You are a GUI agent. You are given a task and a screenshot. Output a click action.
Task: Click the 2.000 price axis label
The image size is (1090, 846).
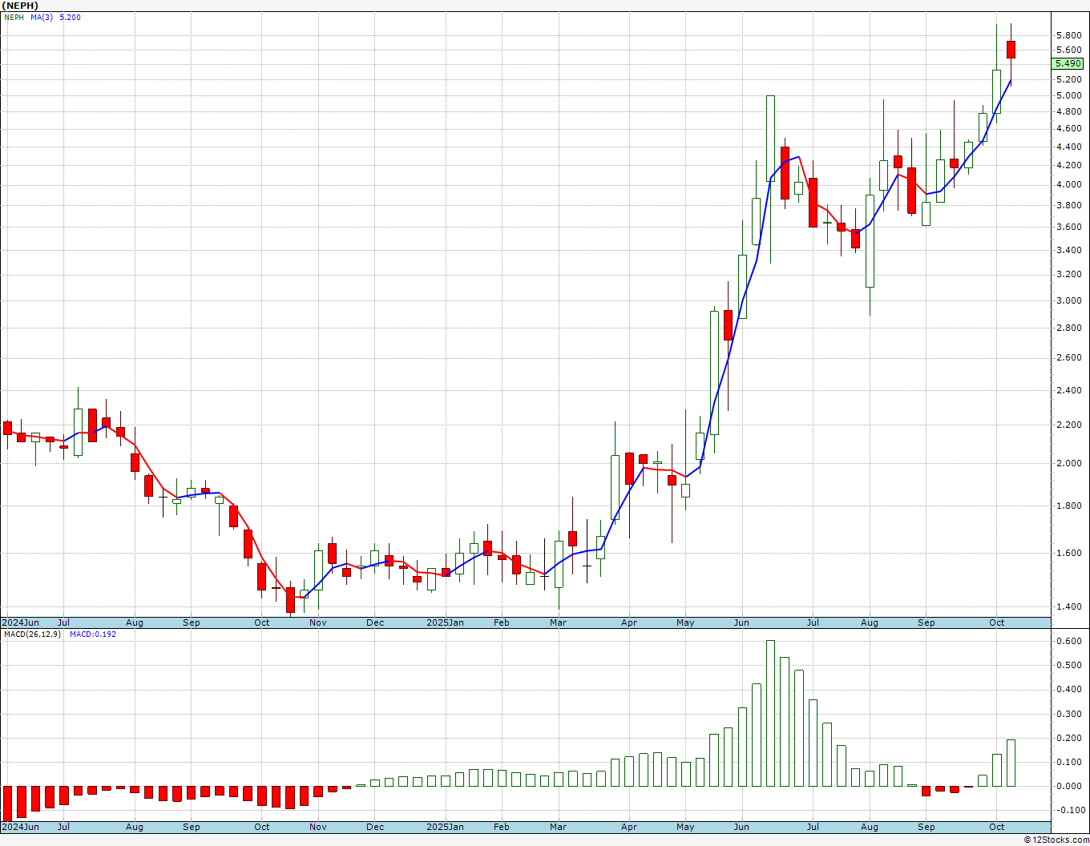[x=1068, y=463]
